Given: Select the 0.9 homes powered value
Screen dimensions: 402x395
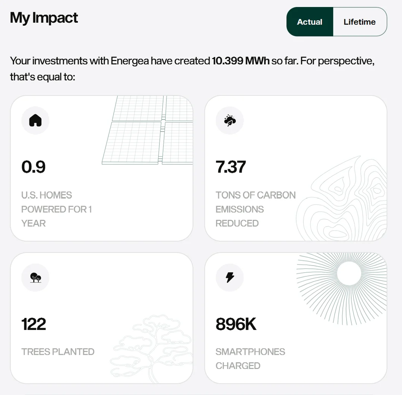Looking at the screenshot, I should [33, 167].
